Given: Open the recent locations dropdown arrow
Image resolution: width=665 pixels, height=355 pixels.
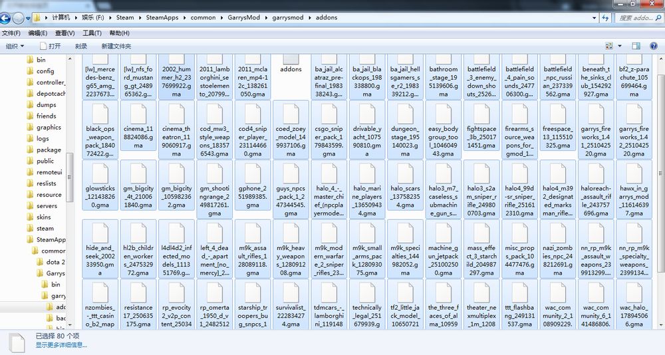Looking at the screenshot, I should pos(28,18).
